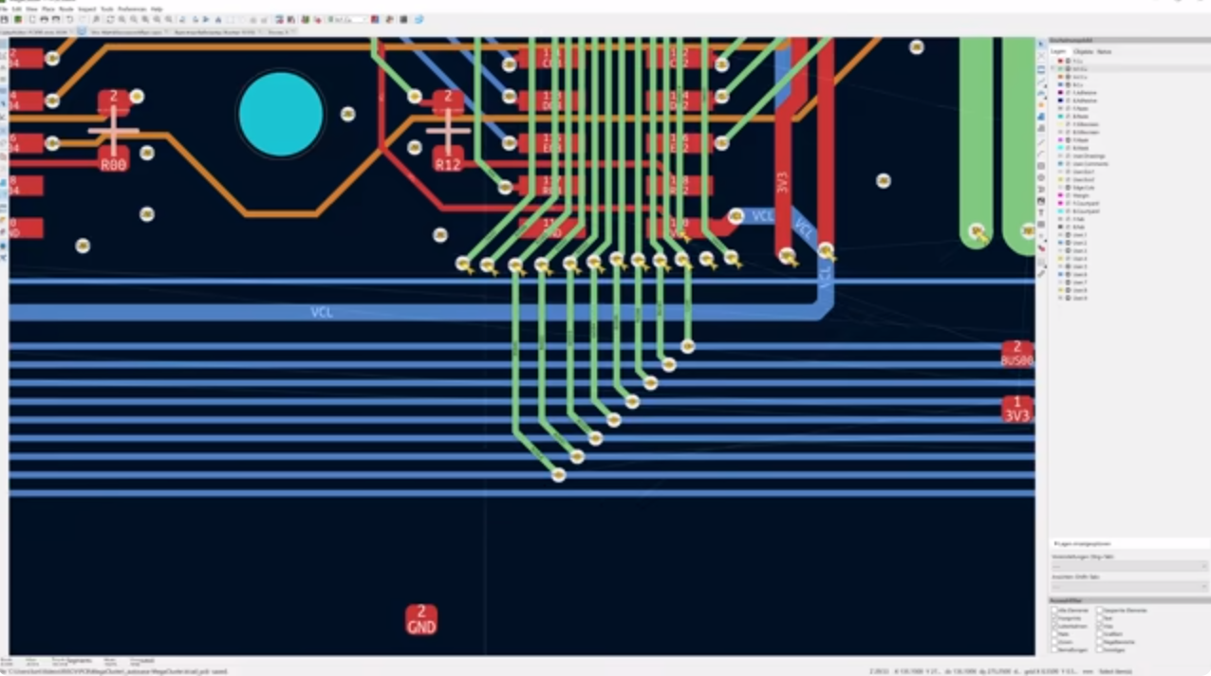
Task: Select the BUS00 pad at right edge
Action: tap(1017, 354)
